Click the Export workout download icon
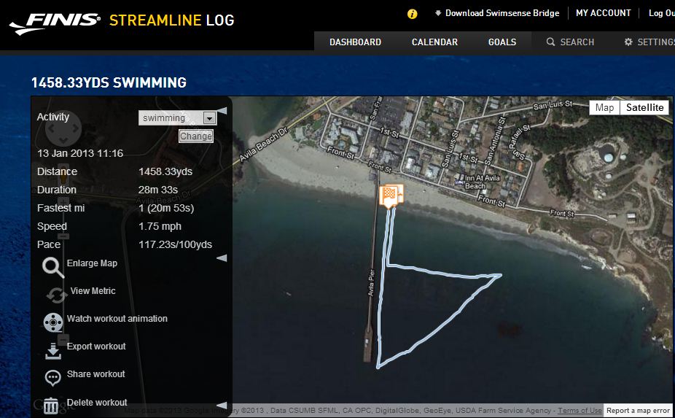The image size is (675, 418). coord(53,351)
